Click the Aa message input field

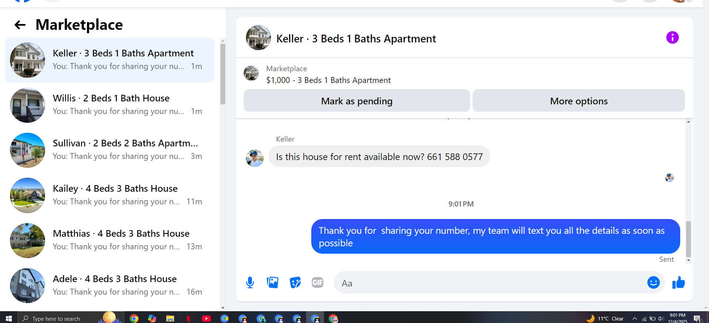(x=489, y=283)
